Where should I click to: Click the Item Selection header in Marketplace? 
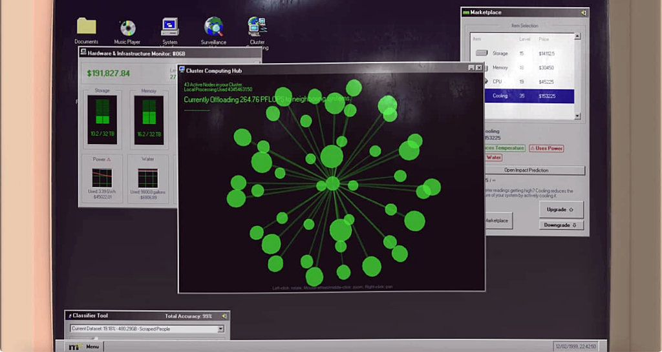(525, 26)
